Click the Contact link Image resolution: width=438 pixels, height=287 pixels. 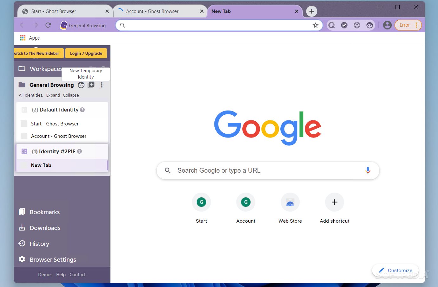click(78, 275)
